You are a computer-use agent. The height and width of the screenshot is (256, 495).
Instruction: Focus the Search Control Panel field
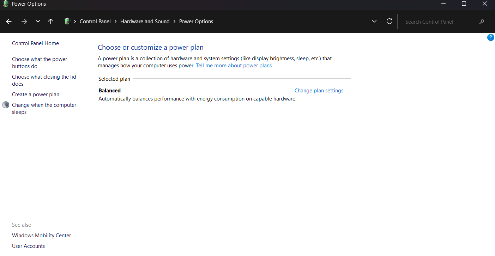pyautogui.click(x=446, y=22)
